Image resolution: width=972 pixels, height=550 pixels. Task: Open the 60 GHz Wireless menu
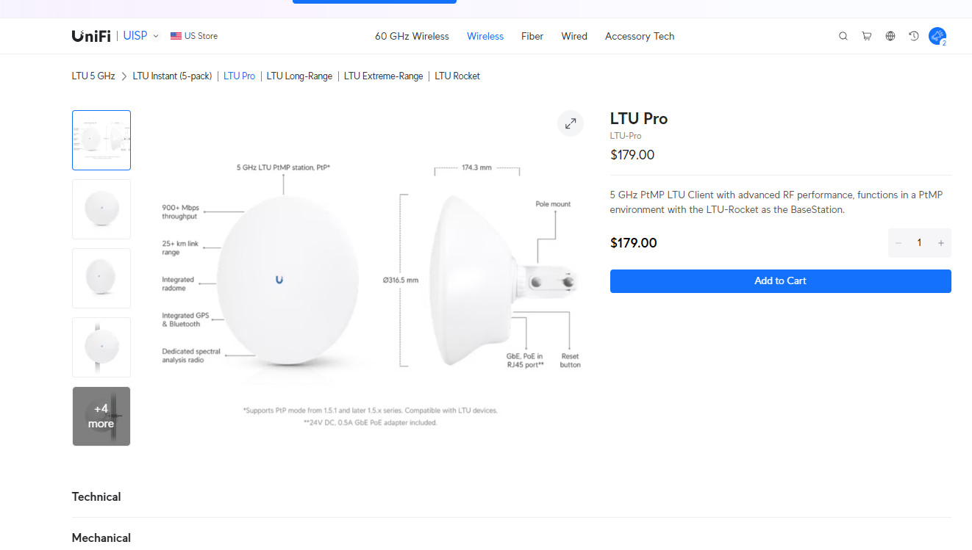point(412,36)
